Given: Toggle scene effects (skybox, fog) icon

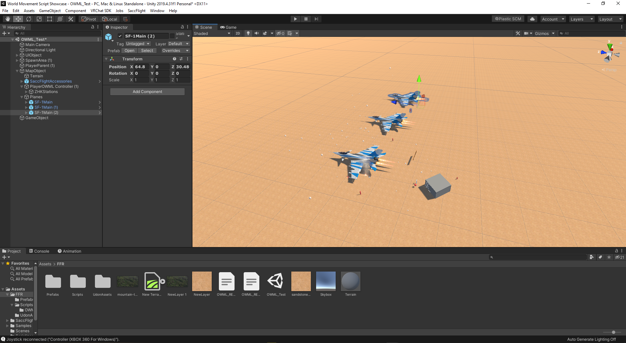Looking at the screenshot, I should [265, 33].
